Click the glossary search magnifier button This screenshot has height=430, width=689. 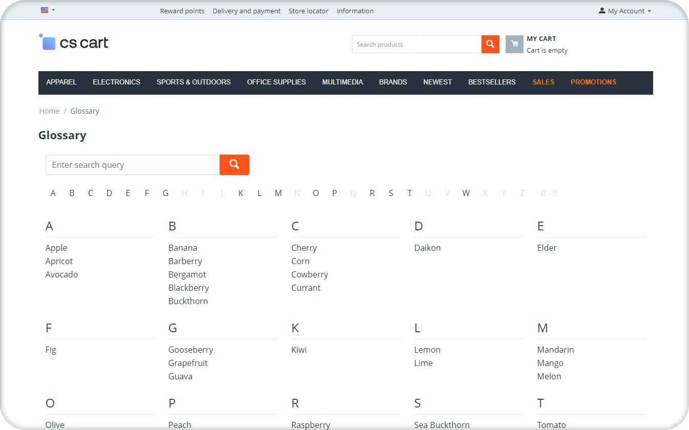click(x=234, y=165)
